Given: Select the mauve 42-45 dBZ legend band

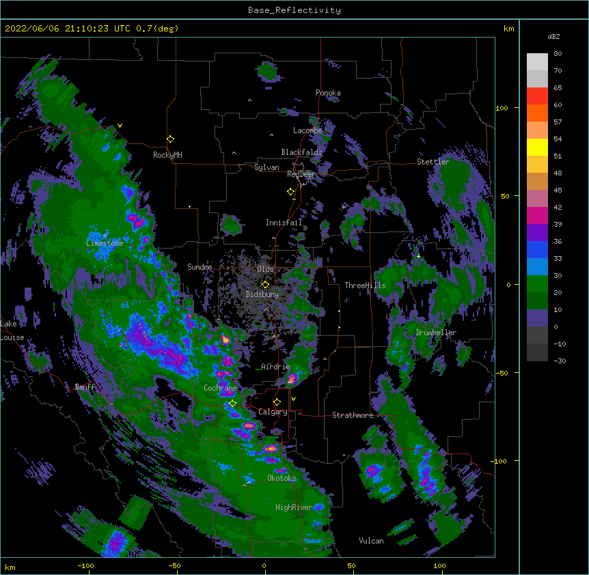Looking at the screenshot, I should pyautogui.click(x=537, y=198).
